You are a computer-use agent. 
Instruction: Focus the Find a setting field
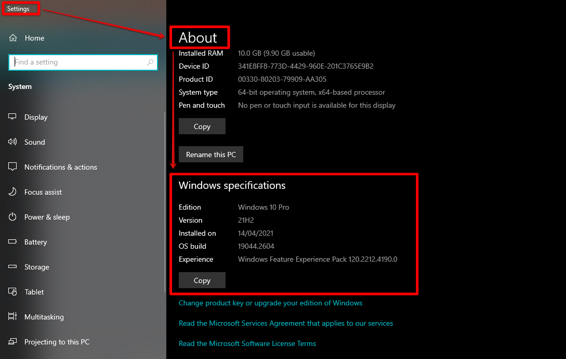(83, 62)
